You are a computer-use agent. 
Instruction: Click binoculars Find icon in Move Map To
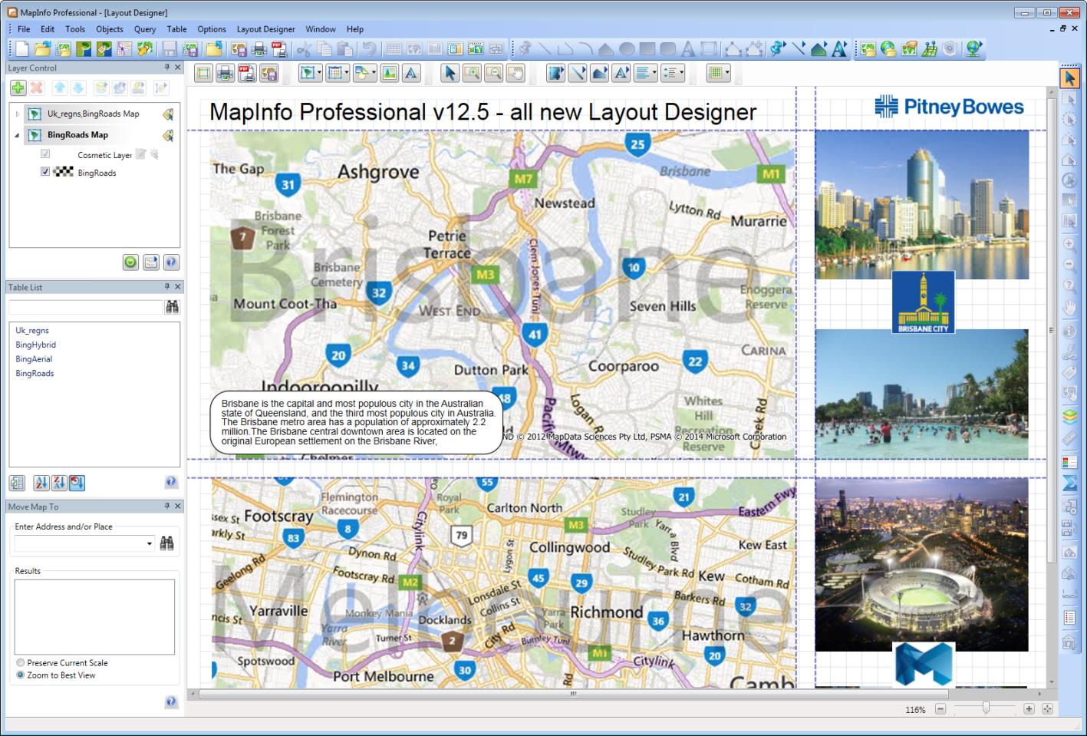167,543
